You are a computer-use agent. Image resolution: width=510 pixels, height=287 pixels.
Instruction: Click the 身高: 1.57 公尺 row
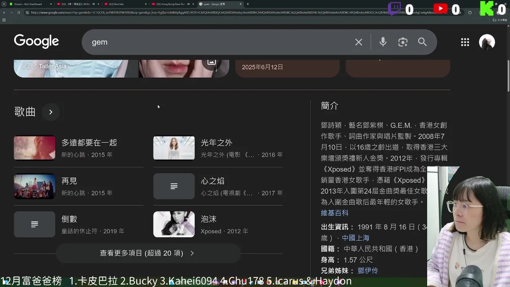[x=347, y=260]
